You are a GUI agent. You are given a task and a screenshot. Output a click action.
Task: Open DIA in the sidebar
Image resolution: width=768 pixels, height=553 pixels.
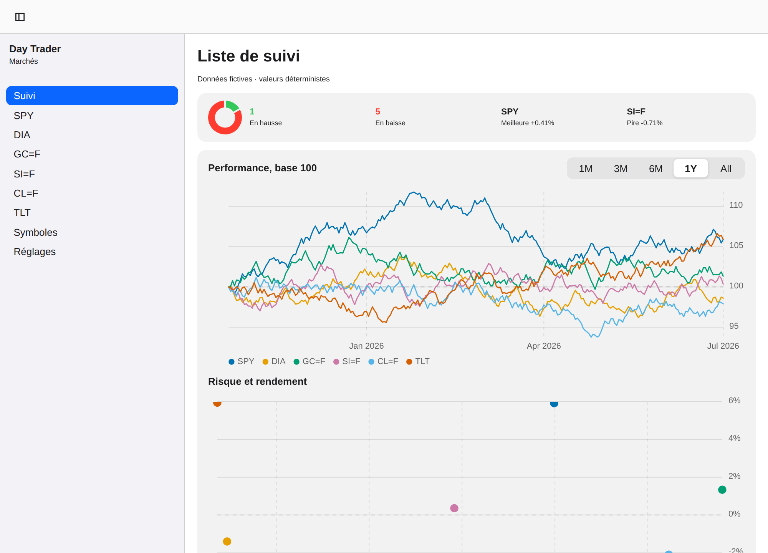coord(92,135)
